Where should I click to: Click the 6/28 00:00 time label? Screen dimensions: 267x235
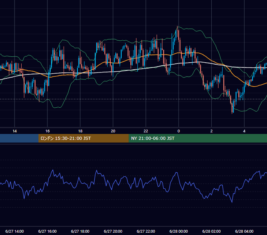pyautogui.click(x=179, y=231)
